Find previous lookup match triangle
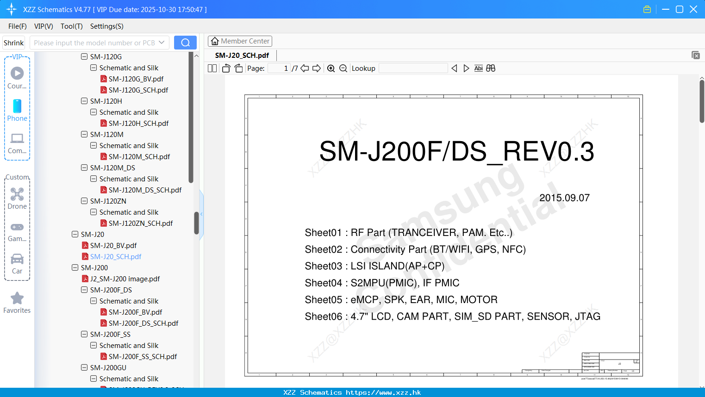The image size is (705, 397). (x=454, y=68)
